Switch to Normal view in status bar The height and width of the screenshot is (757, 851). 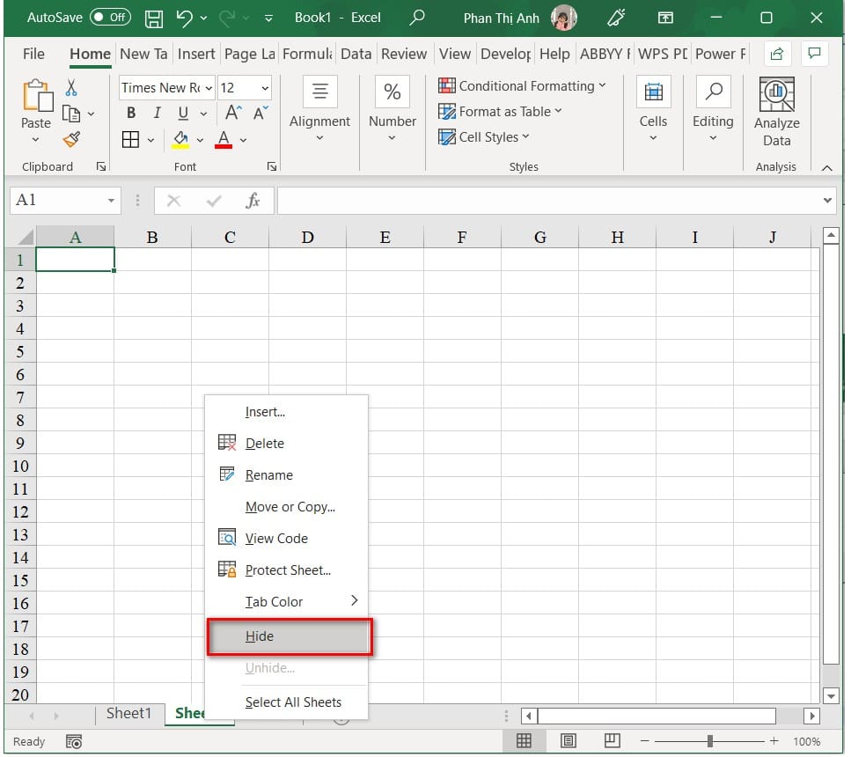coord(524,741)
